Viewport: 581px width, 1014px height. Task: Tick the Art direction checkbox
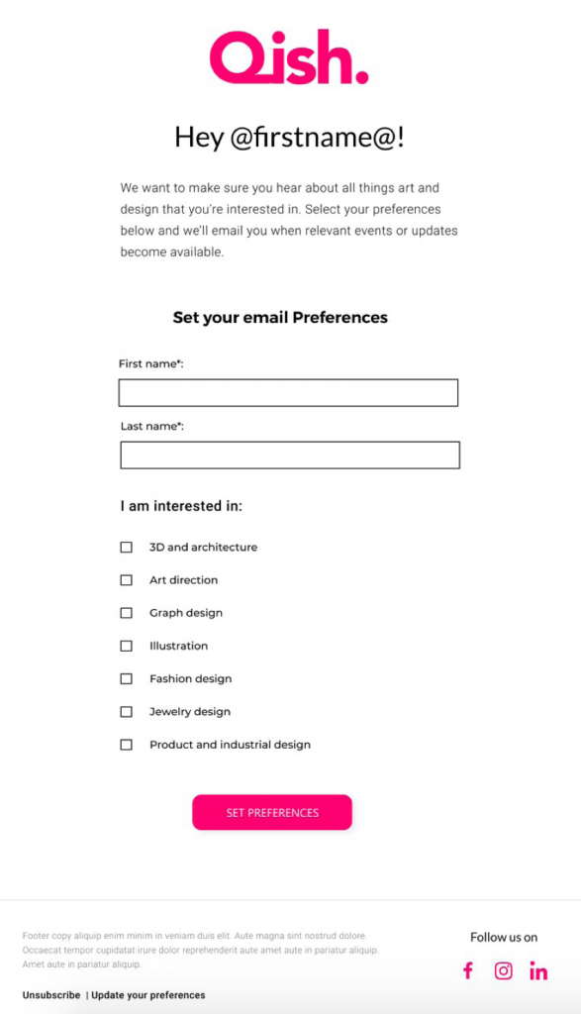click(x=126, y=580)
